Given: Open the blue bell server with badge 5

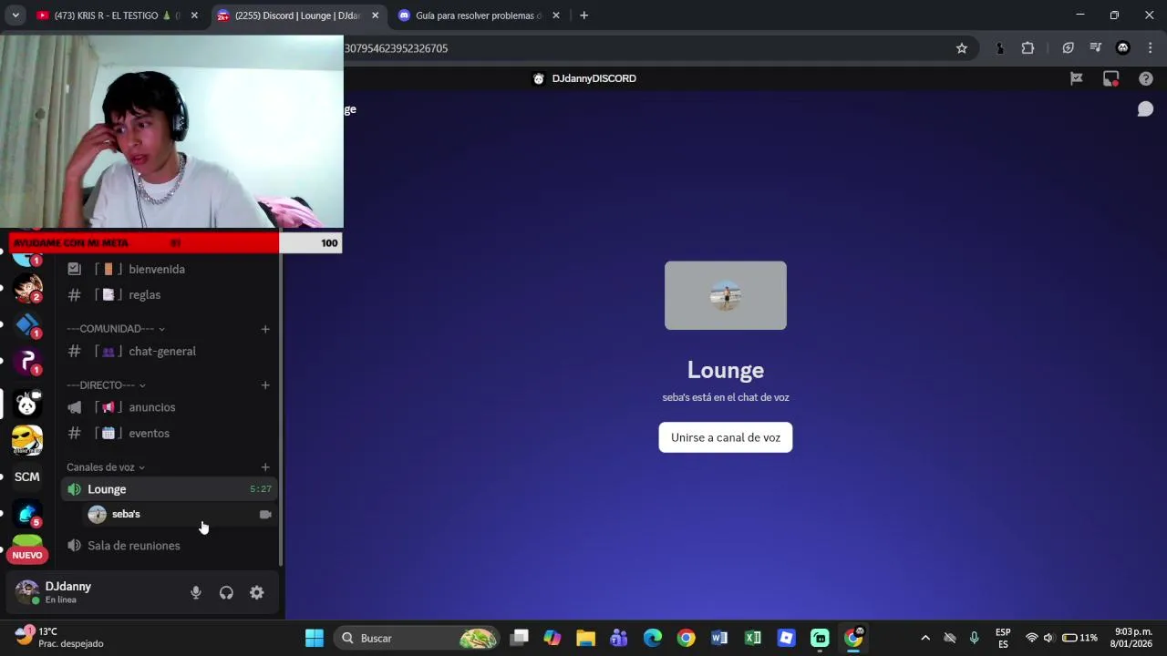Looking at the screenshot, I should (27, 514).
